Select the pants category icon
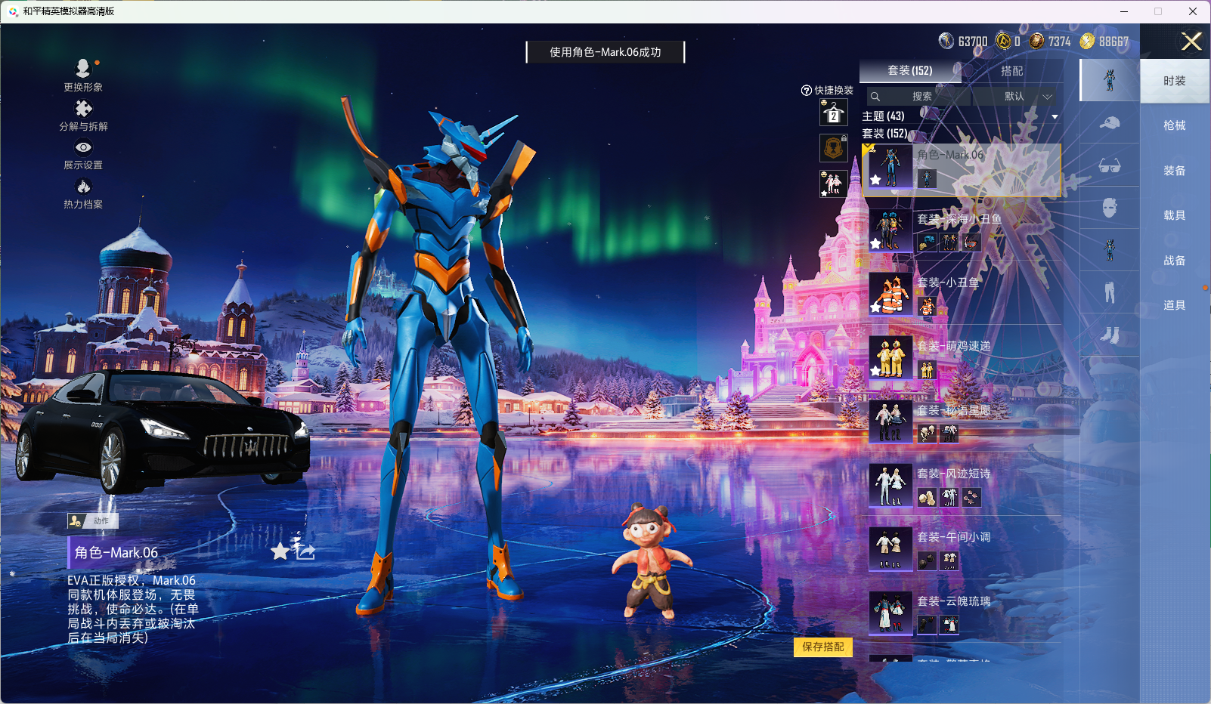1211x704 pixels. 1109,292
